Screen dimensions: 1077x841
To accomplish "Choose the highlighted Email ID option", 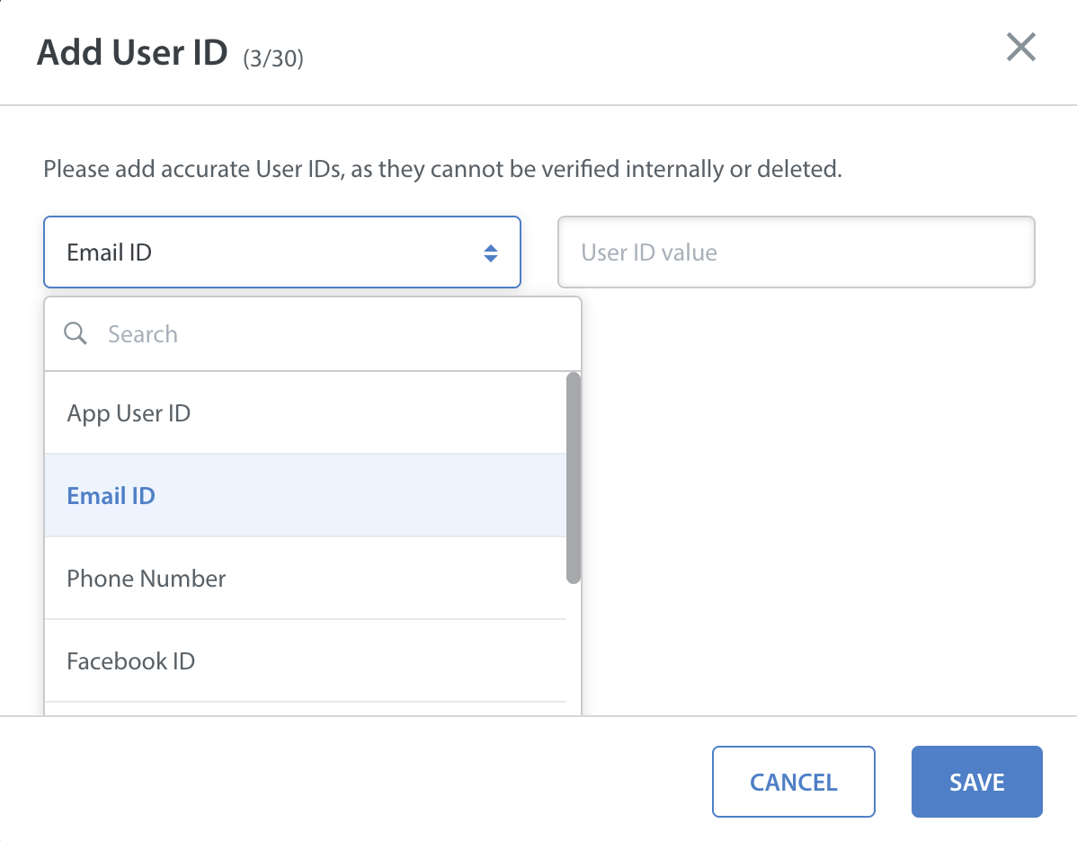I will [111, 496].
